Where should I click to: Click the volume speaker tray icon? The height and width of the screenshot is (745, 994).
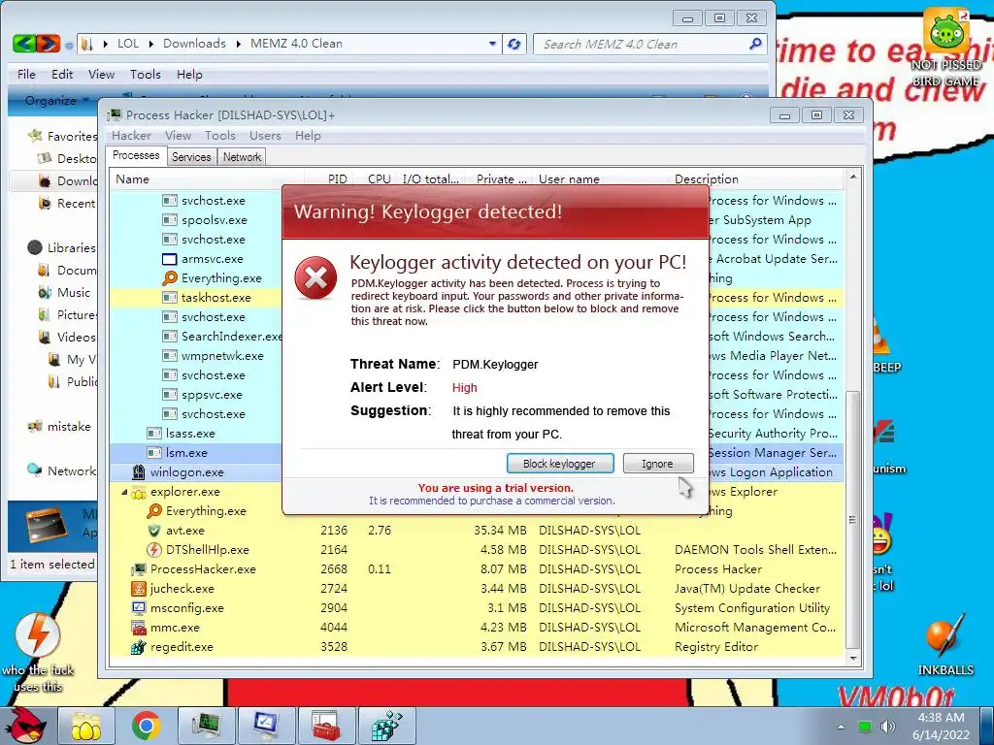tap(887, 727)
